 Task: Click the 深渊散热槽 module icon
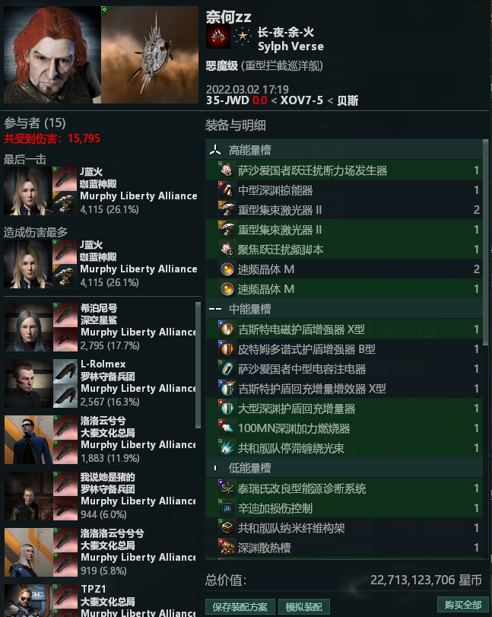[227, 547]
